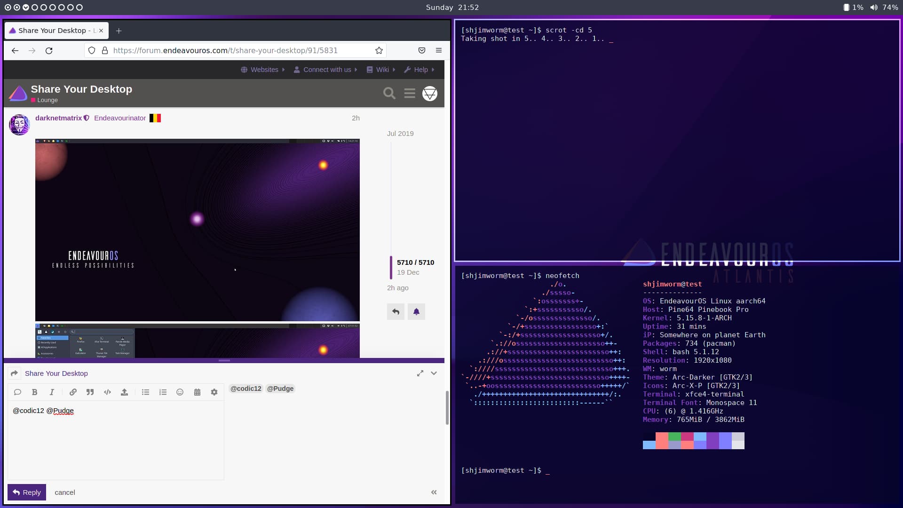Go back with browser back arrow

point(15,50)
